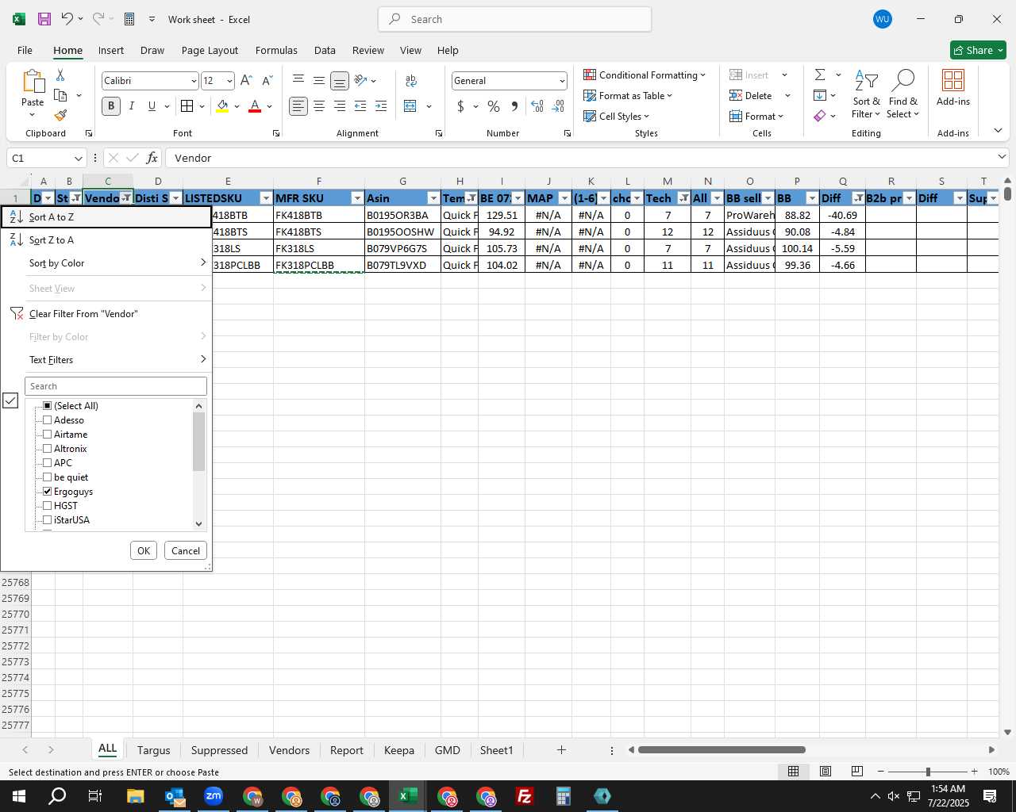Check the Altronix filter checkbox
The height and width of the screenshot is (812, 1016).
47,448
